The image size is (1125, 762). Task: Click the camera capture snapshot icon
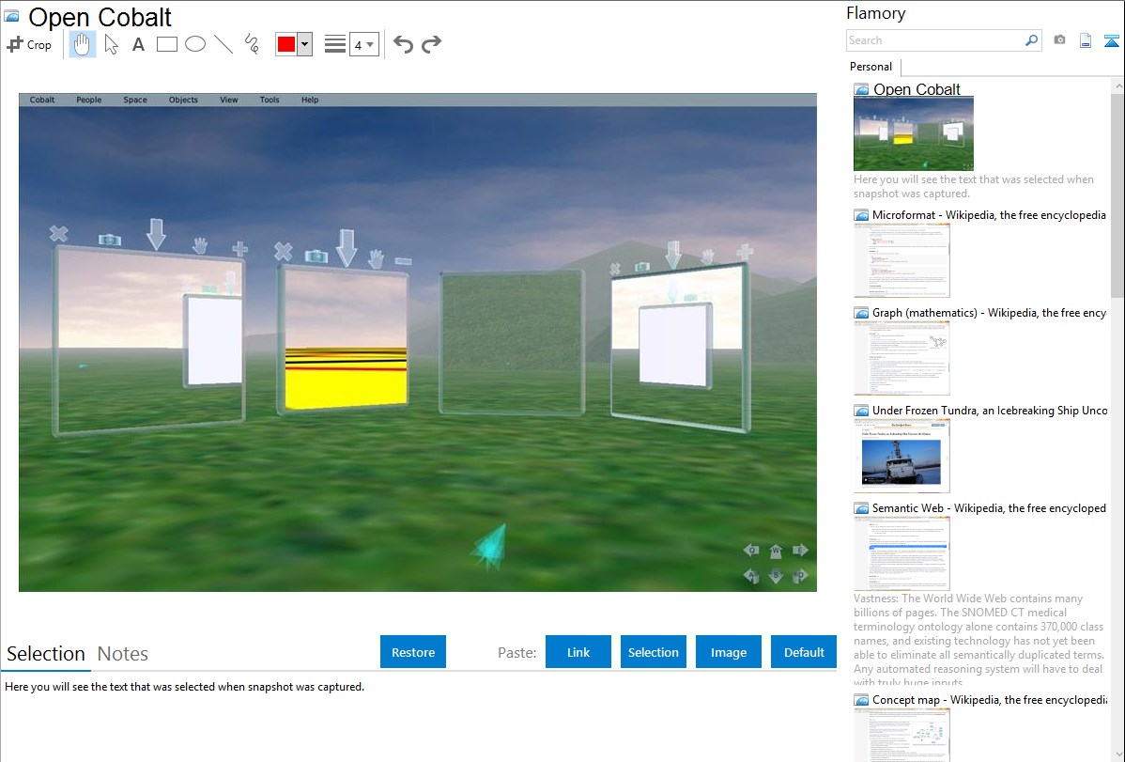pyautogui.click(x=1059, y=39)
